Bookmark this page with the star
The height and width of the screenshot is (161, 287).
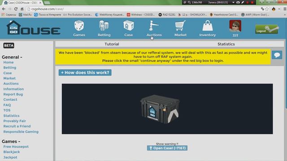tap(267, 9)
